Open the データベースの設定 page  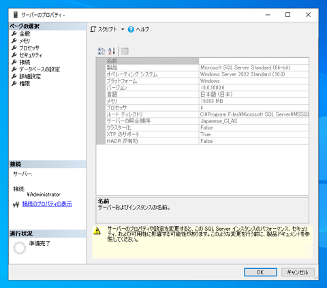[x=40, y=69]
